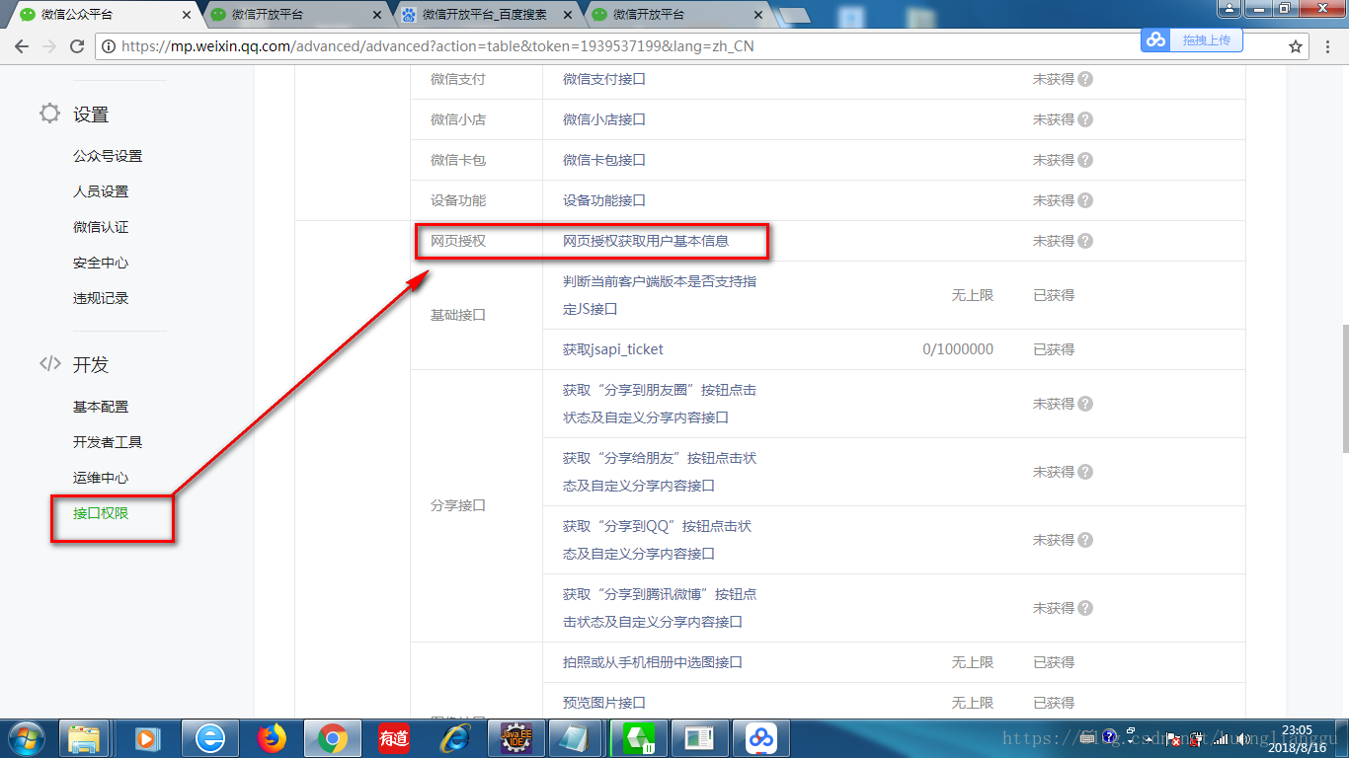This screenshot has width=1349, height=758.
Task: Switch to the second tab titled 微信开放平台
Action: [294, 15]
